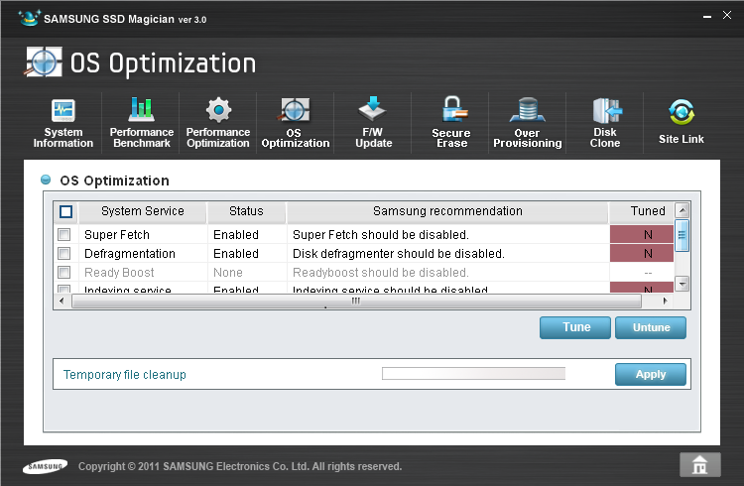Viewport: 744px width, 486px height.
Task: Click the vertical scrollbar up arrow
Action: (682, 210)
